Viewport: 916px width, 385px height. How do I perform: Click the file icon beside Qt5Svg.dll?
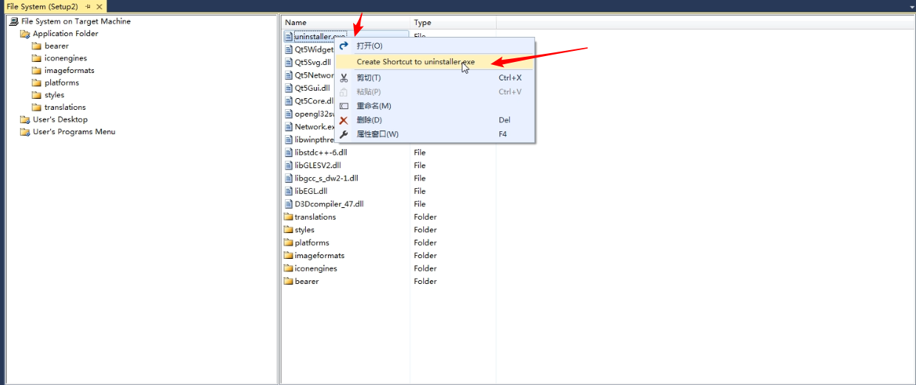[x=289, y=63]
